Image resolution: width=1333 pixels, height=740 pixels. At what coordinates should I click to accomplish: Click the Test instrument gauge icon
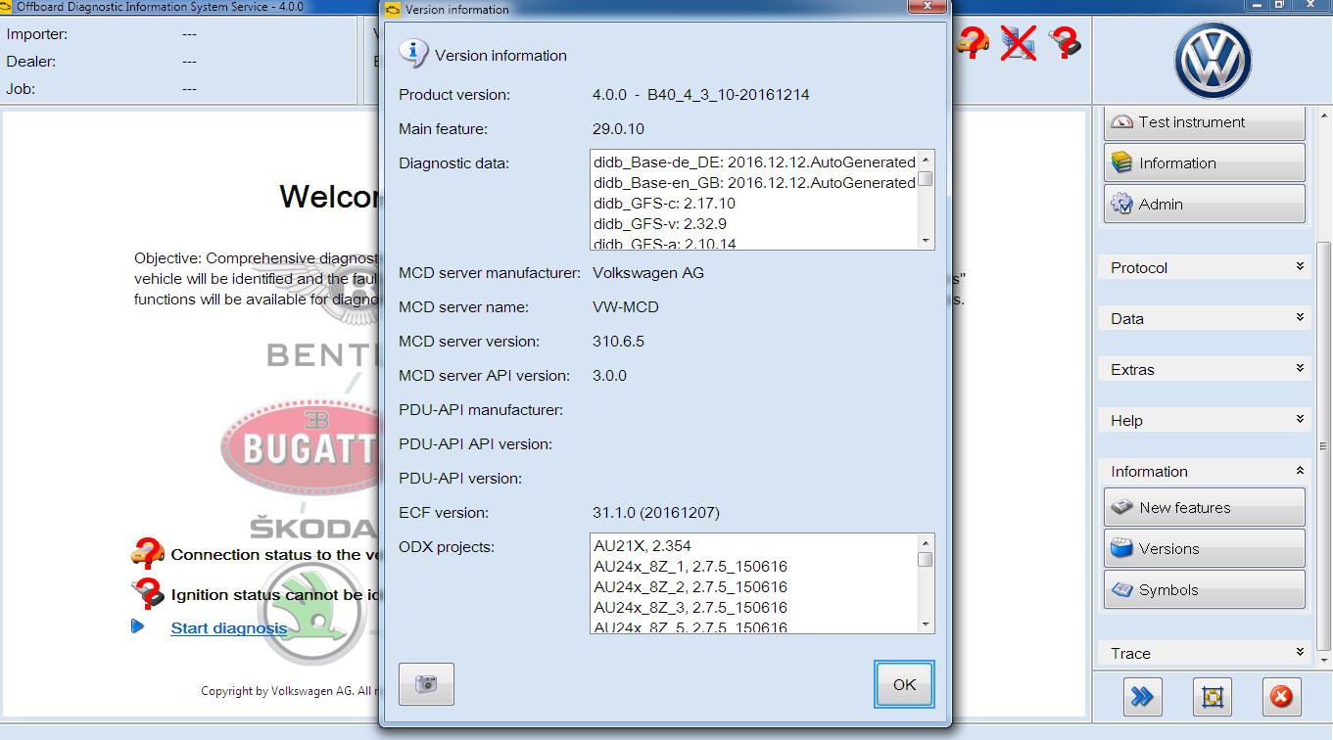coord(1122,122)
